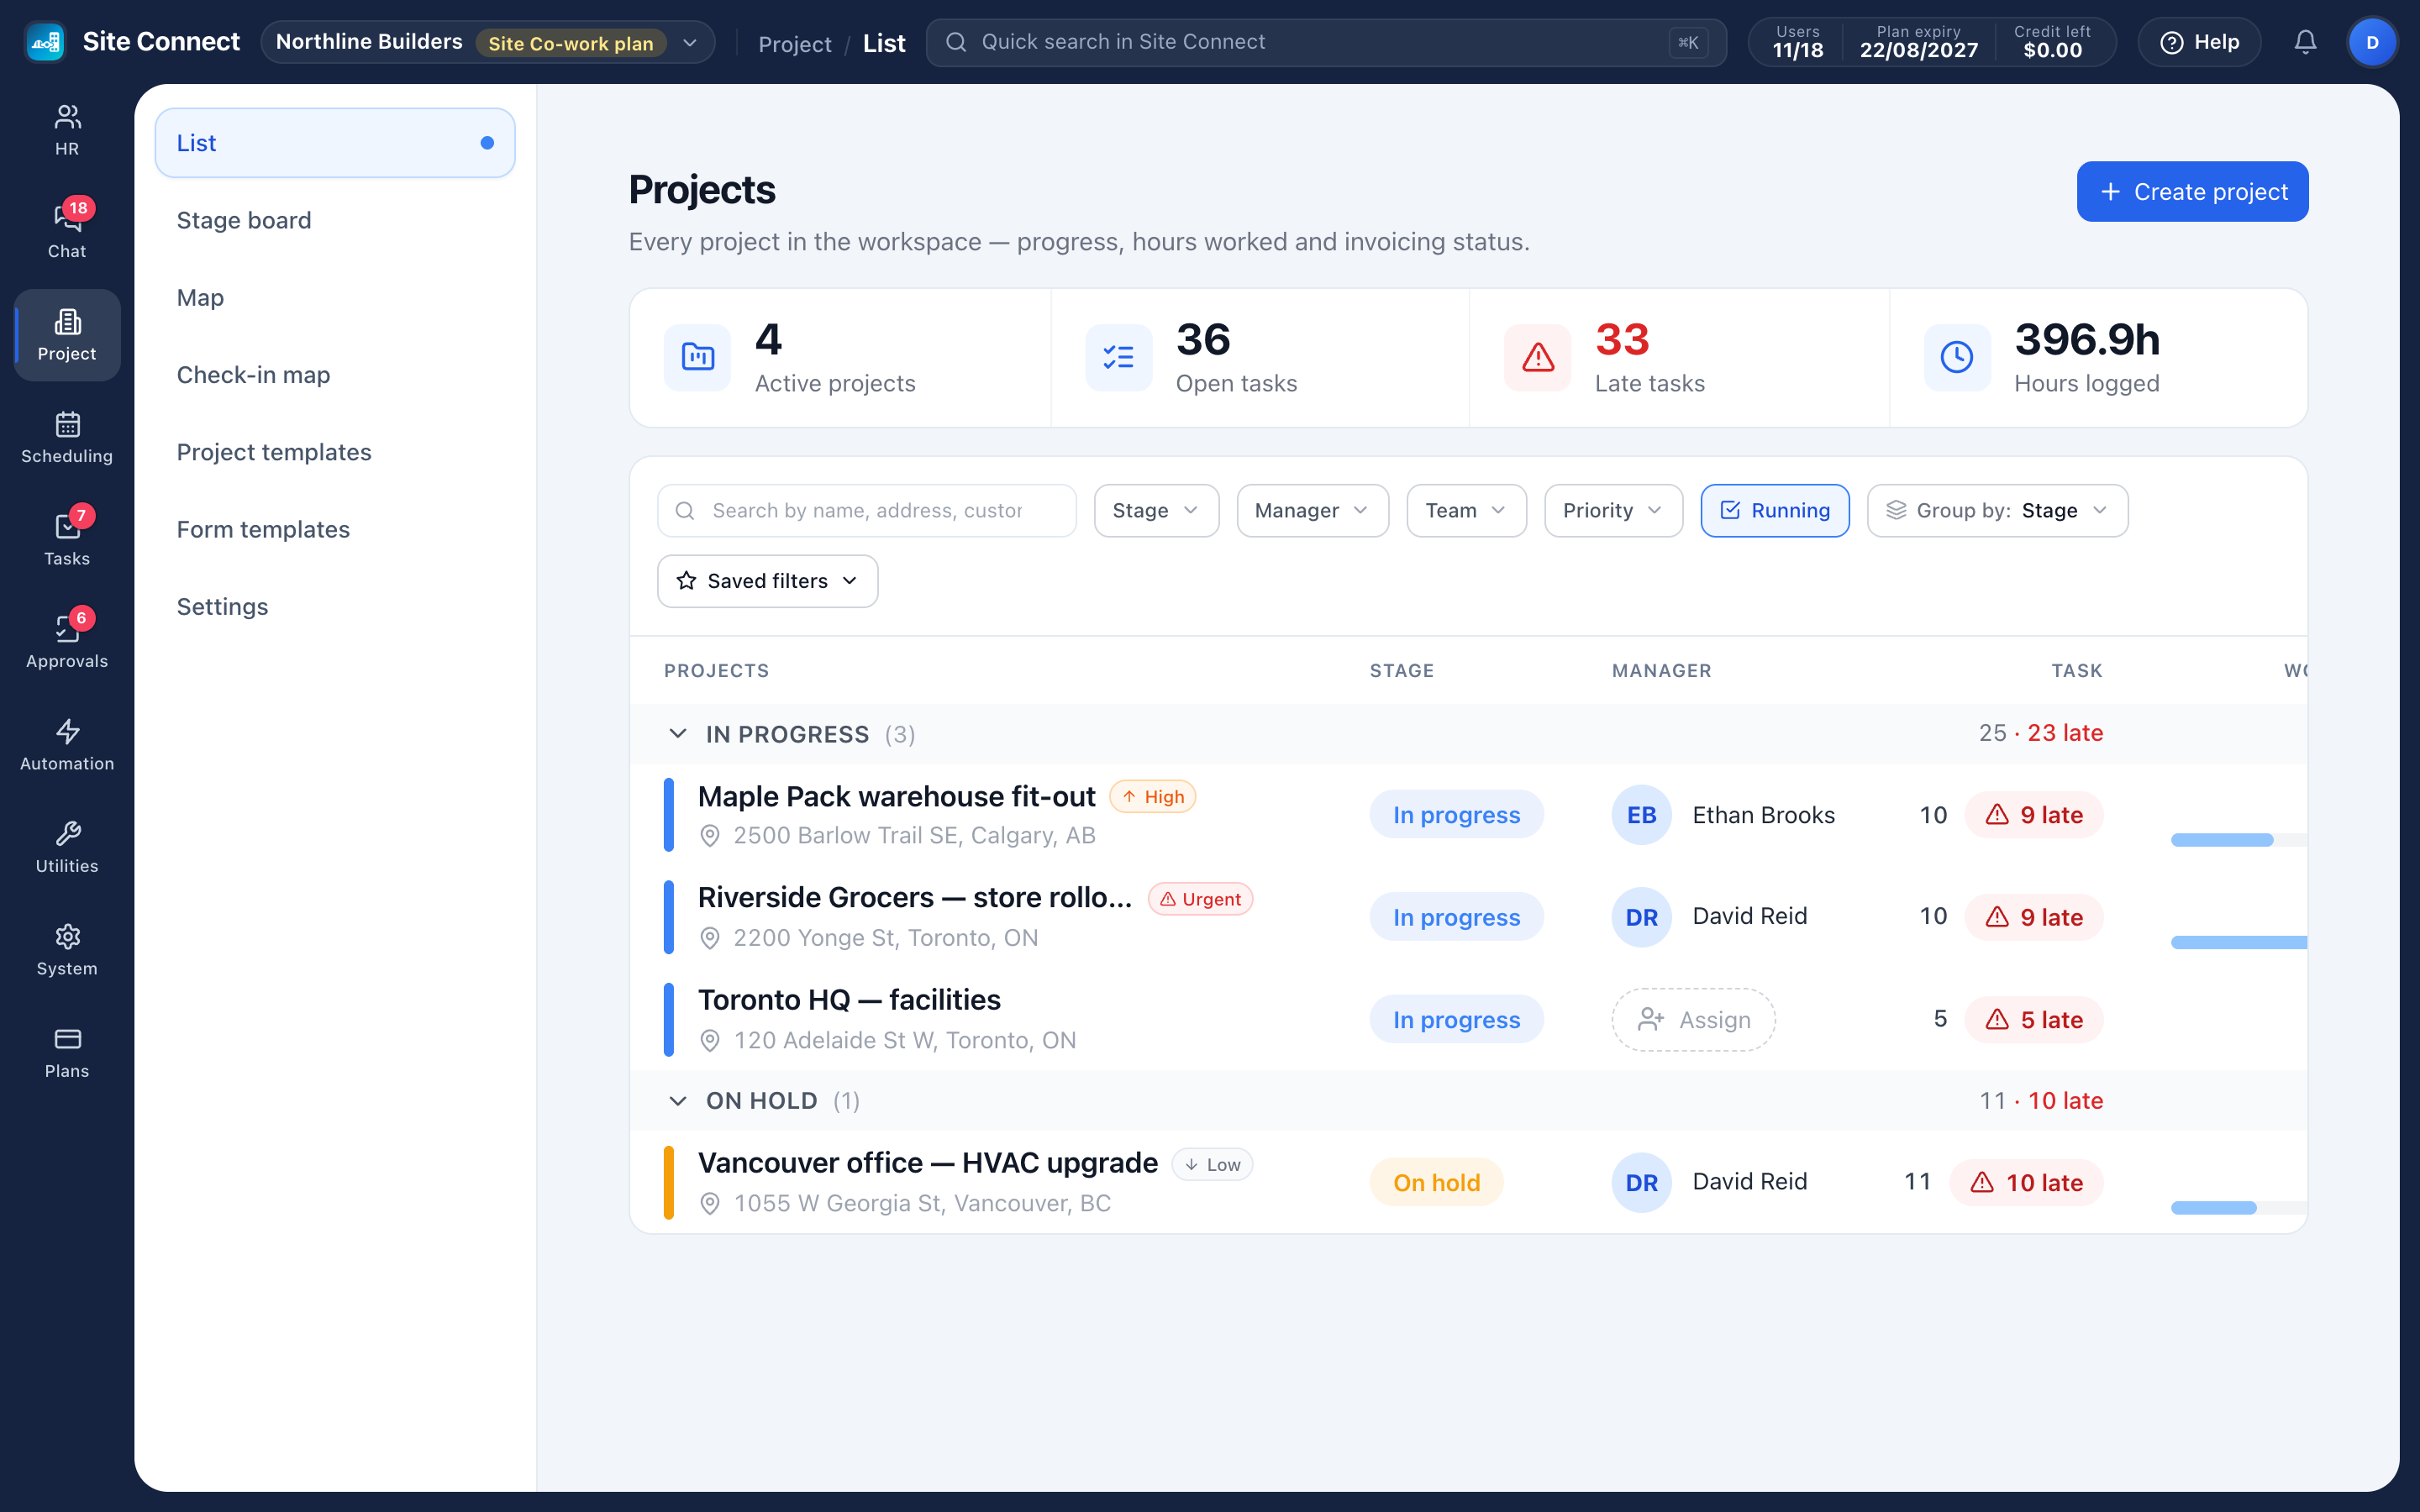Toggle the Running filter
This screenshot has height=1512, width=2420.
pyautogui.click(x=1775, y=511)
